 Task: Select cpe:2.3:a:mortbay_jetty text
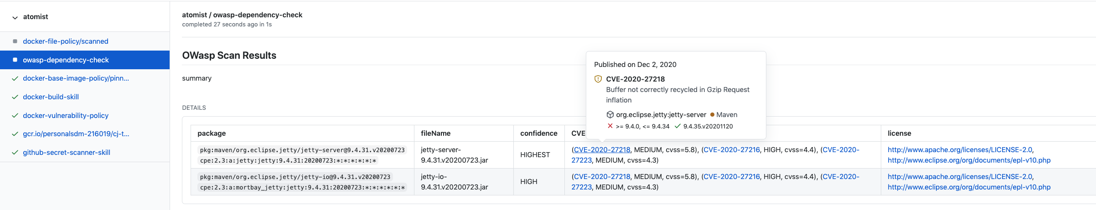point(302,187)
